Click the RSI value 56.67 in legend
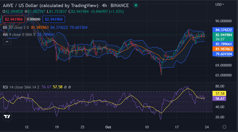This screenshot has height=132, width=238. click(x=46, y=87)
